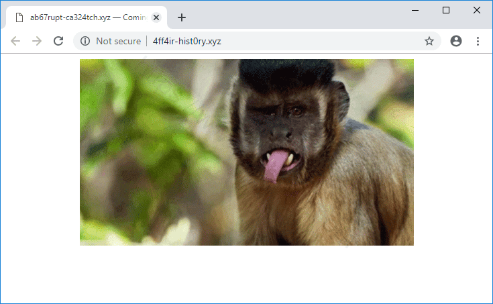This screenshot has width=493, height=304.
Task: Reload the current page
Action: [x=58, y=41]
